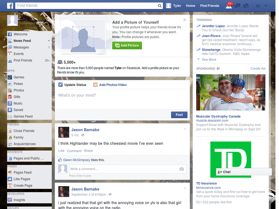
Task: Expand See More trending topics
Action: pyautogui.click(x=209, y=60)
